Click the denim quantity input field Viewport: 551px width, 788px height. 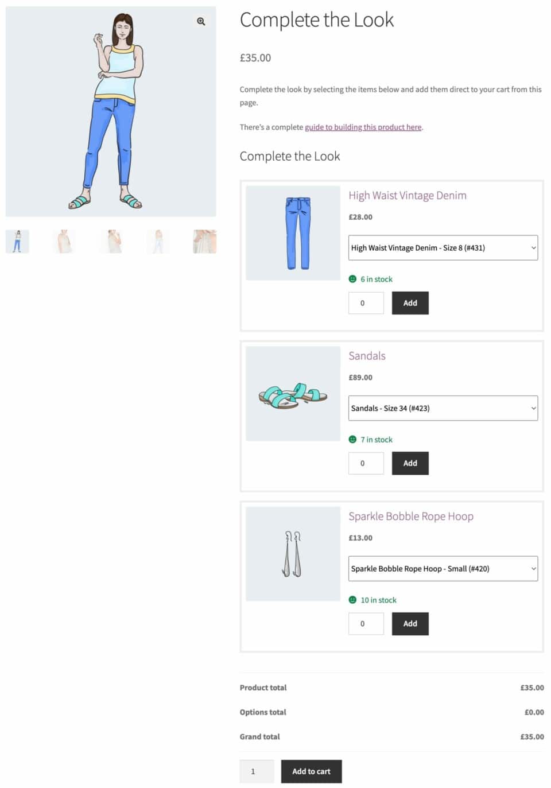coord(366,302)
